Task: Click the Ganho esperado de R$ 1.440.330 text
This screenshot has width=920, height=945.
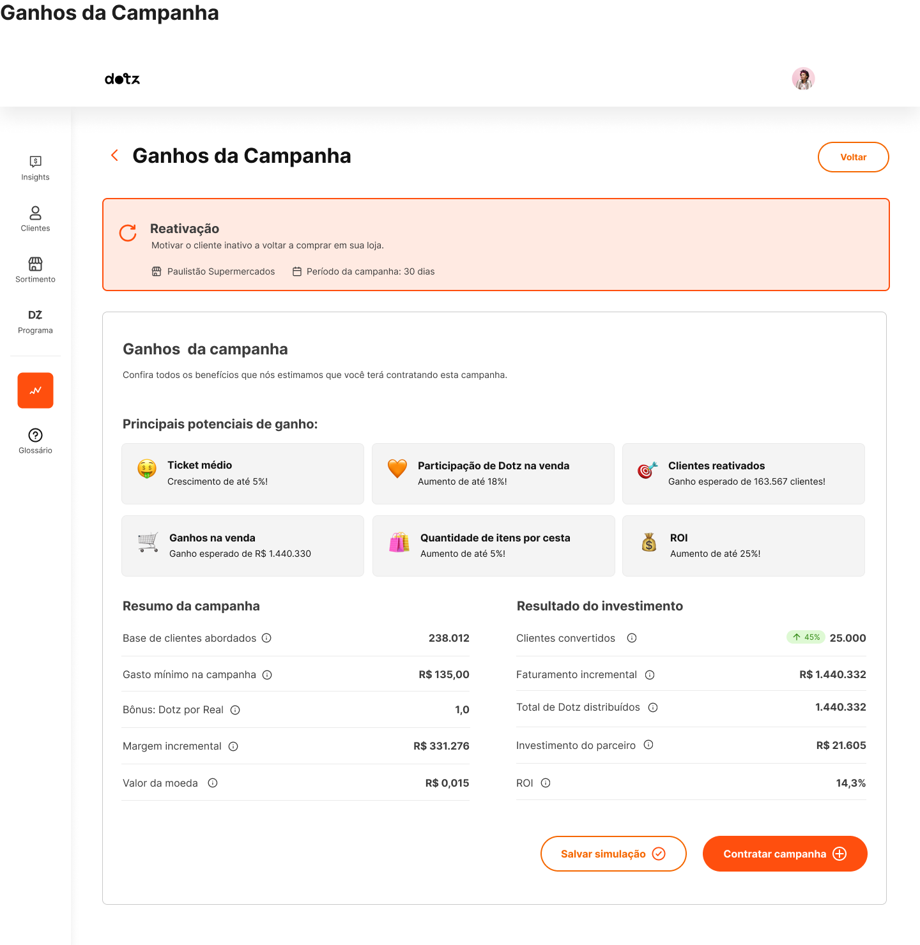Action: point(240,554)
